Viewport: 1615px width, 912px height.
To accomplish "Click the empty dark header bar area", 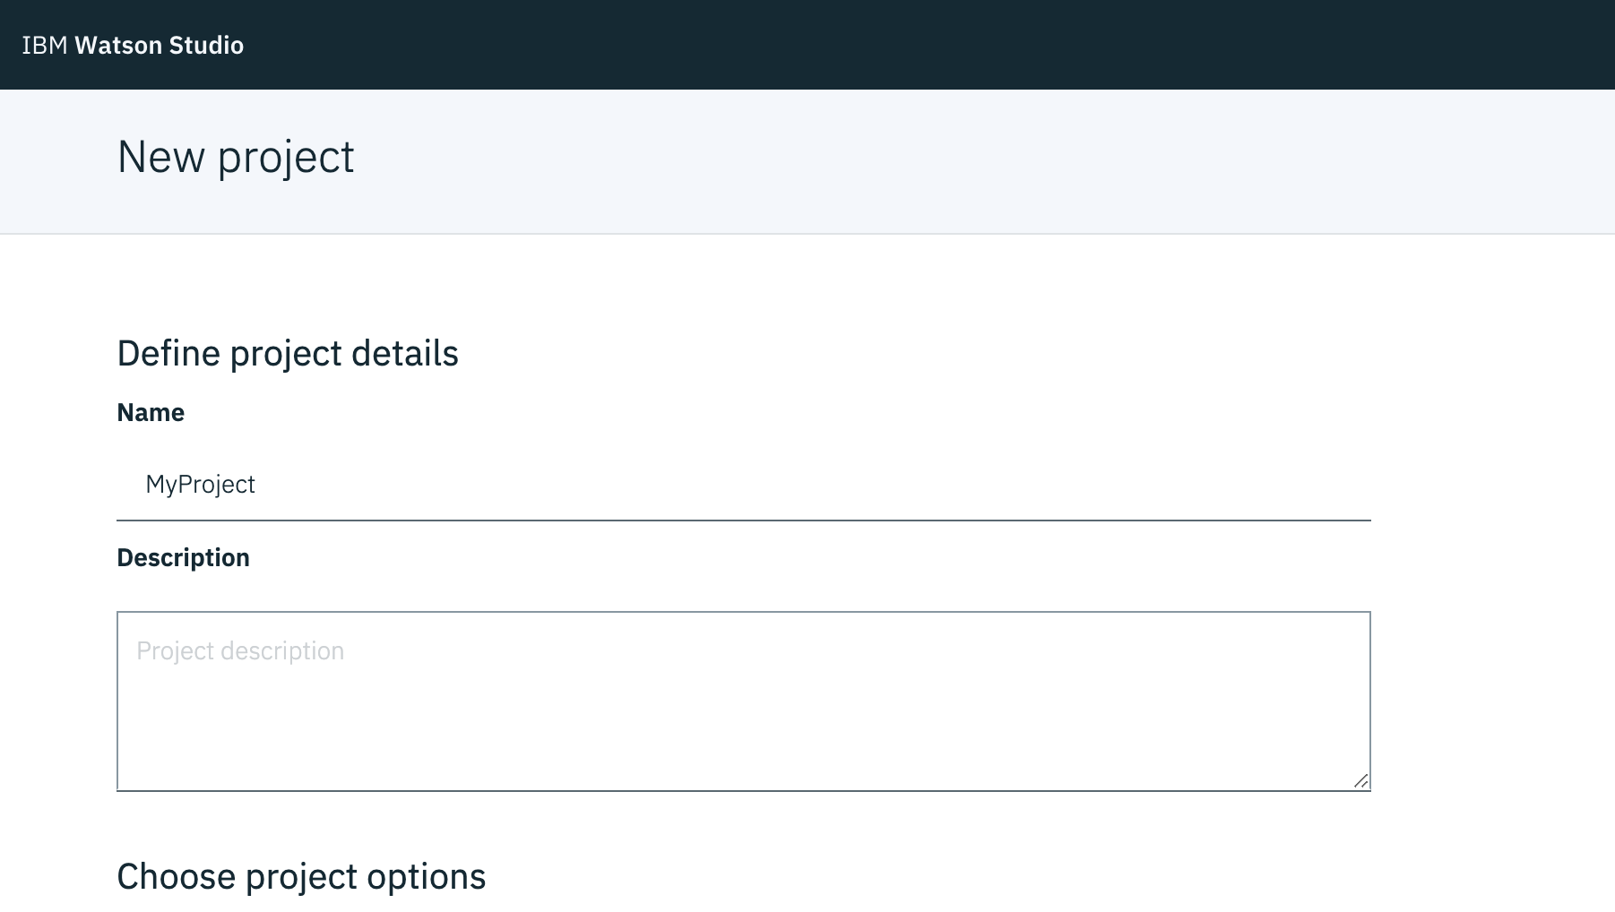I will (x=896, y=45).
